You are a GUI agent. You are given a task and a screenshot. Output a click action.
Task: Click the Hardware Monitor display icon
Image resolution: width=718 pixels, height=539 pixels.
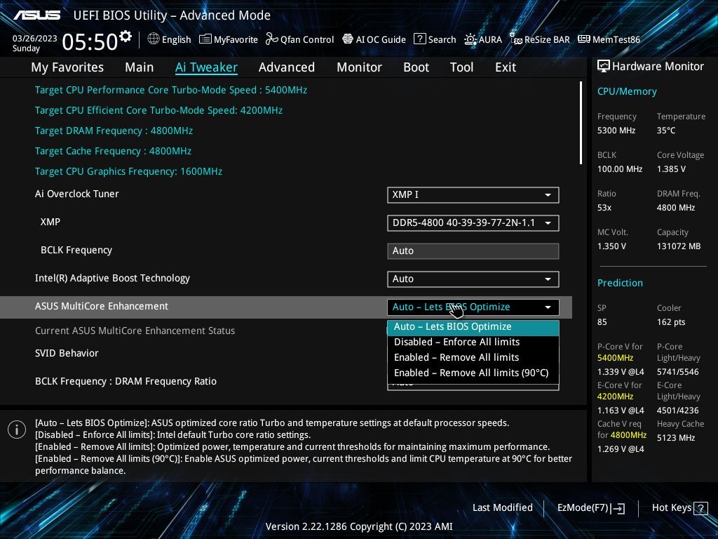(x=604, y=67)
